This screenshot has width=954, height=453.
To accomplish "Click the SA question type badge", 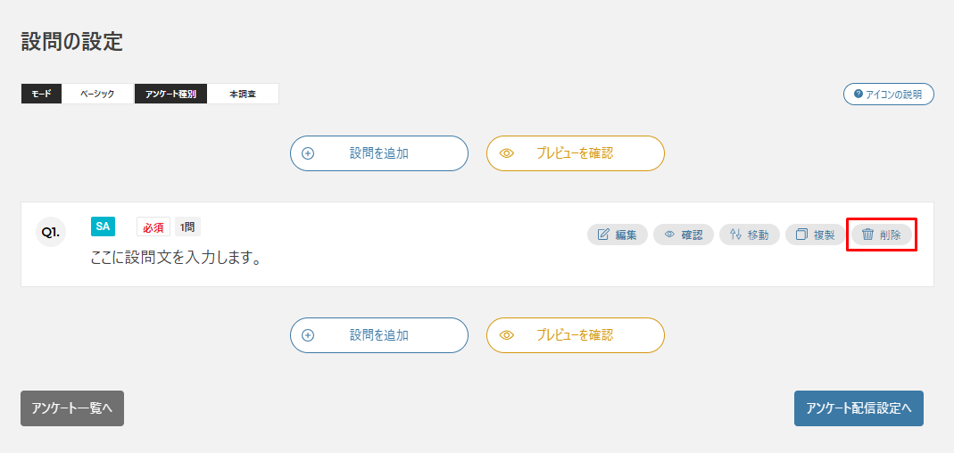I will point(103,226).
